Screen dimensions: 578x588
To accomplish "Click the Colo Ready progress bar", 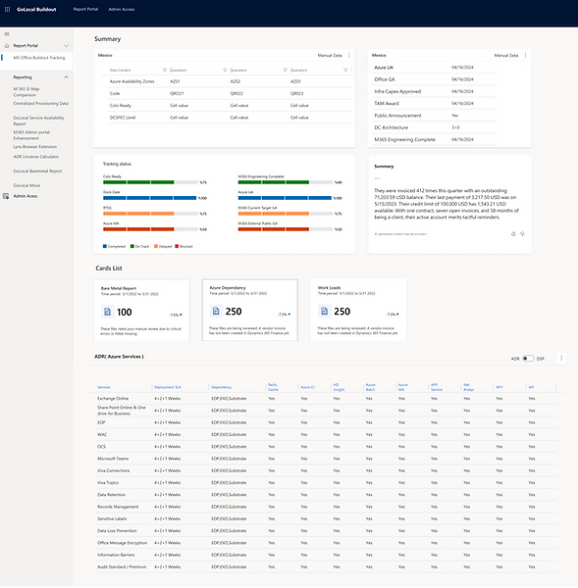I will [x=150, y=182].
